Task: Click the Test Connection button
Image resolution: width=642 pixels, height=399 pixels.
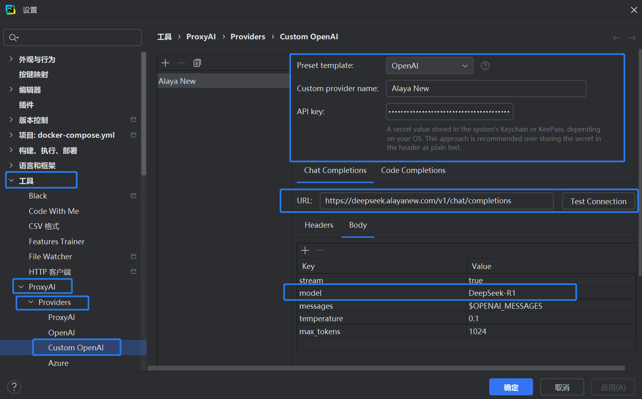Action: (598, 201)
